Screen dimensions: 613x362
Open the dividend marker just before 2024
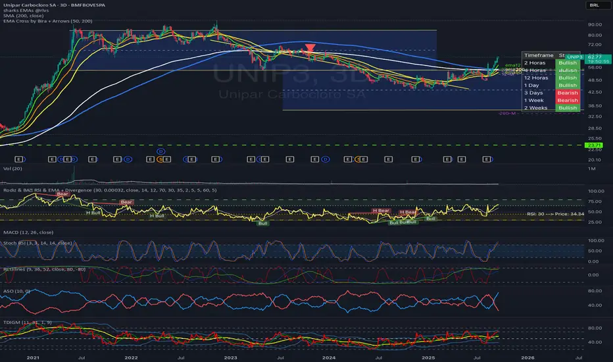326,159
